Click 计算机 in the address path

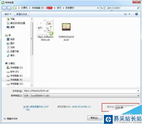pos(24,8)
